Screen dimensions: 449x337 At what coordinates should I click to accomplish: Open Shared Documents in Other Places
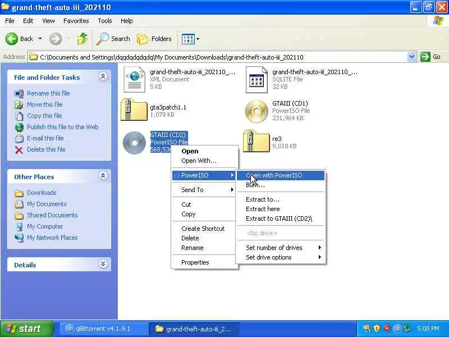pyautogui.click(x=52, y=215)
